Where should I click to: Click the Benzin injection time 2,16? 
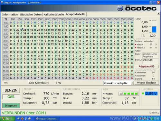coord(85,94)
